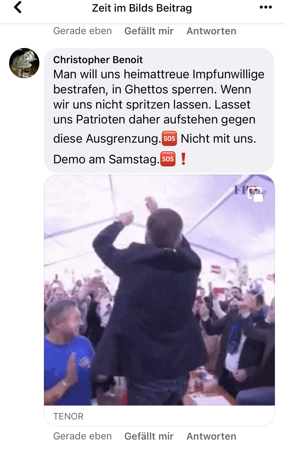Click the bottom Gerade eben timestamp

tap(83, 436)
